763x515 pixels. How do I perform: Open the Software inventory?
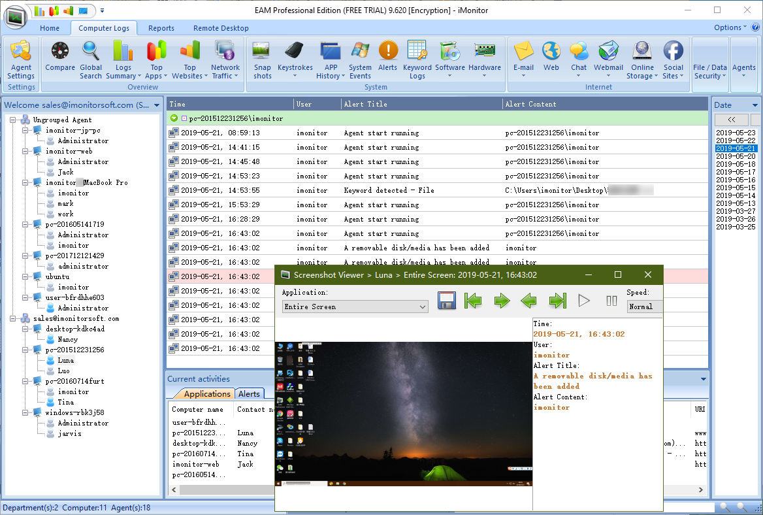tap(449, 60)
